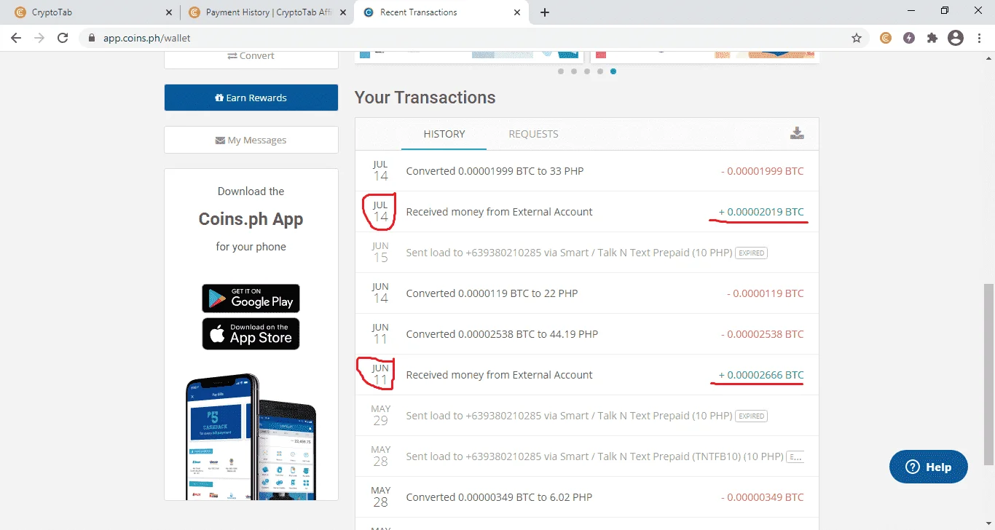
Task: Select the fifth active carousel dot
Action: point(613,71)
